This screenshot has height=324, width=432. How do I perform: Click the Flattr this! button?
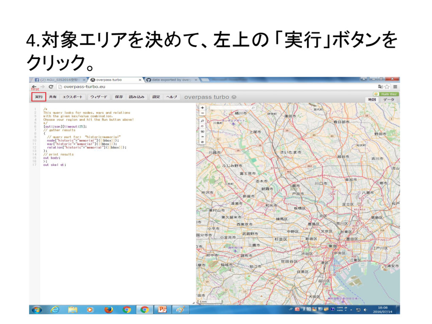point(386,94)
